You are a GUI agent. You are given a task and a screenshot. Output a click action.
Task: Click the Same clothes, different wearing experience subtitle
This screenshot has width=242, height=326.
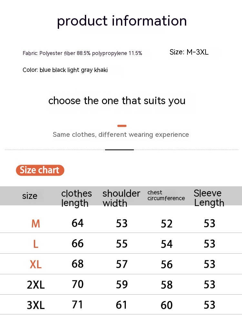pos(121,135)
